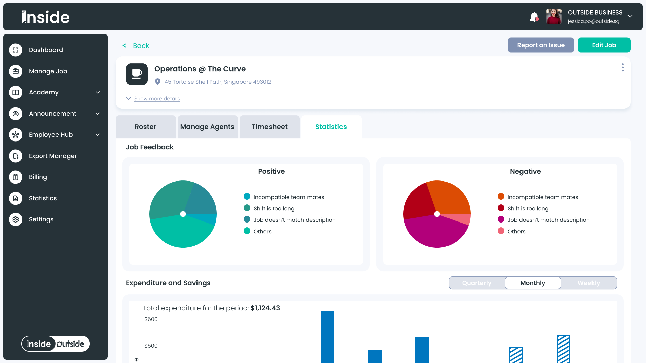
Task: Open the account dropdown arrow
Action: (630, 16)
